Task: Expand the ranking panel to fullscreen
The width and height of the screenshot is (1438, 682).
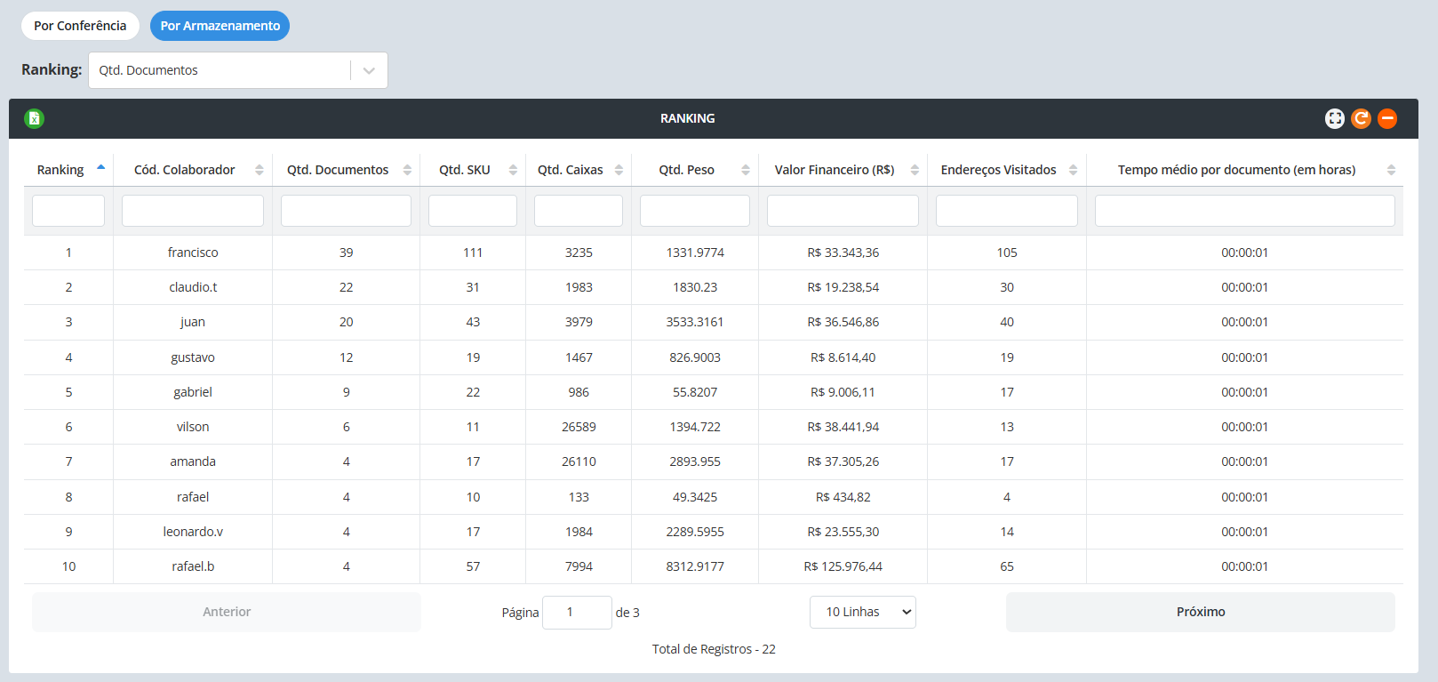Action: click(1334, 118)
